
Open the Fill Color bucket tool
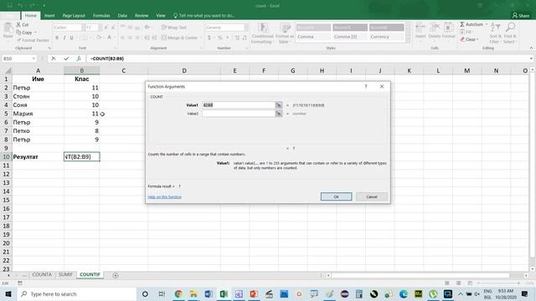coord(99,38)
